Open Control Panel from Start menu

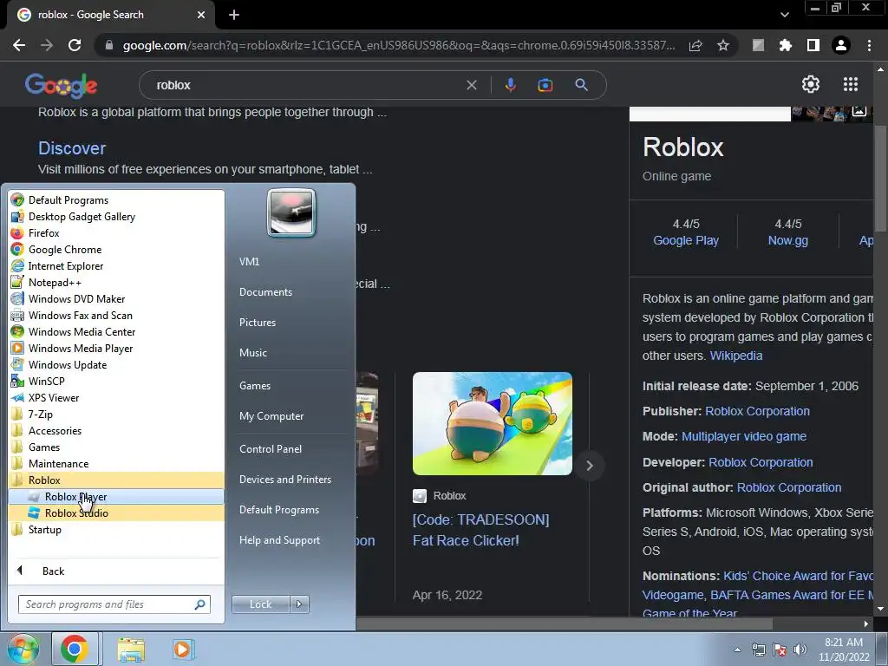click(x=271, y=449)
